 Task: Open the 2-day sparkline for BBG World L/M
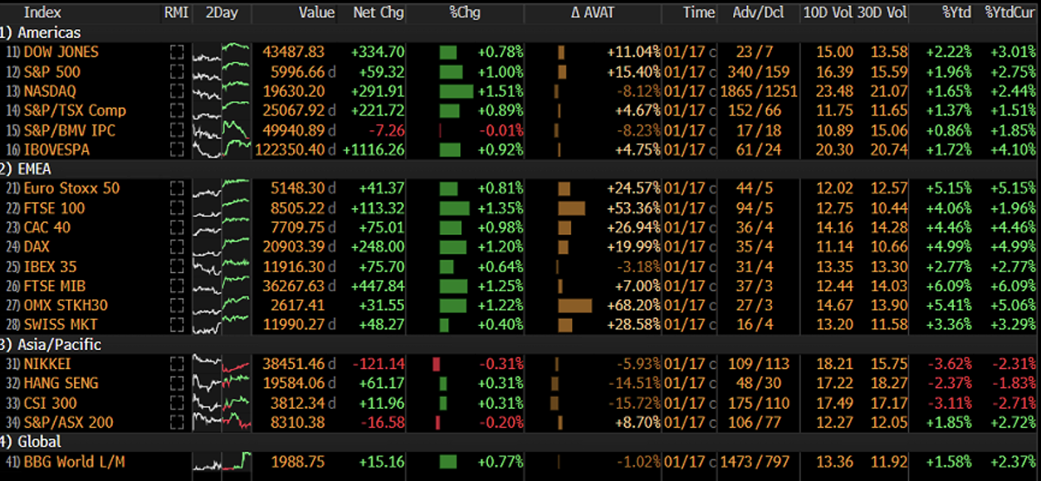pyautogui.click(x=221, y=461)
